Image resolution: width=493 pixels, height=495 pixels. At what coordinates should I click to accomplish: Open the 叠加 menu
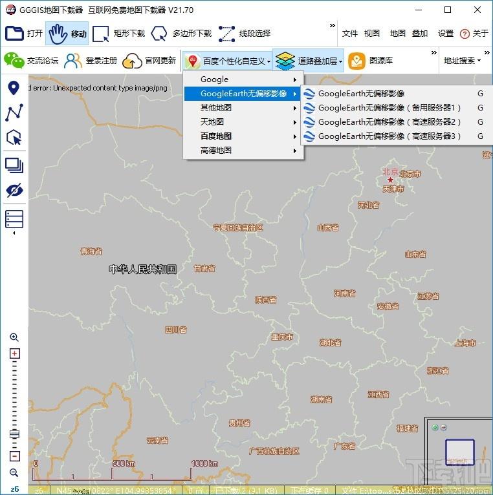[x=420, y=34]
